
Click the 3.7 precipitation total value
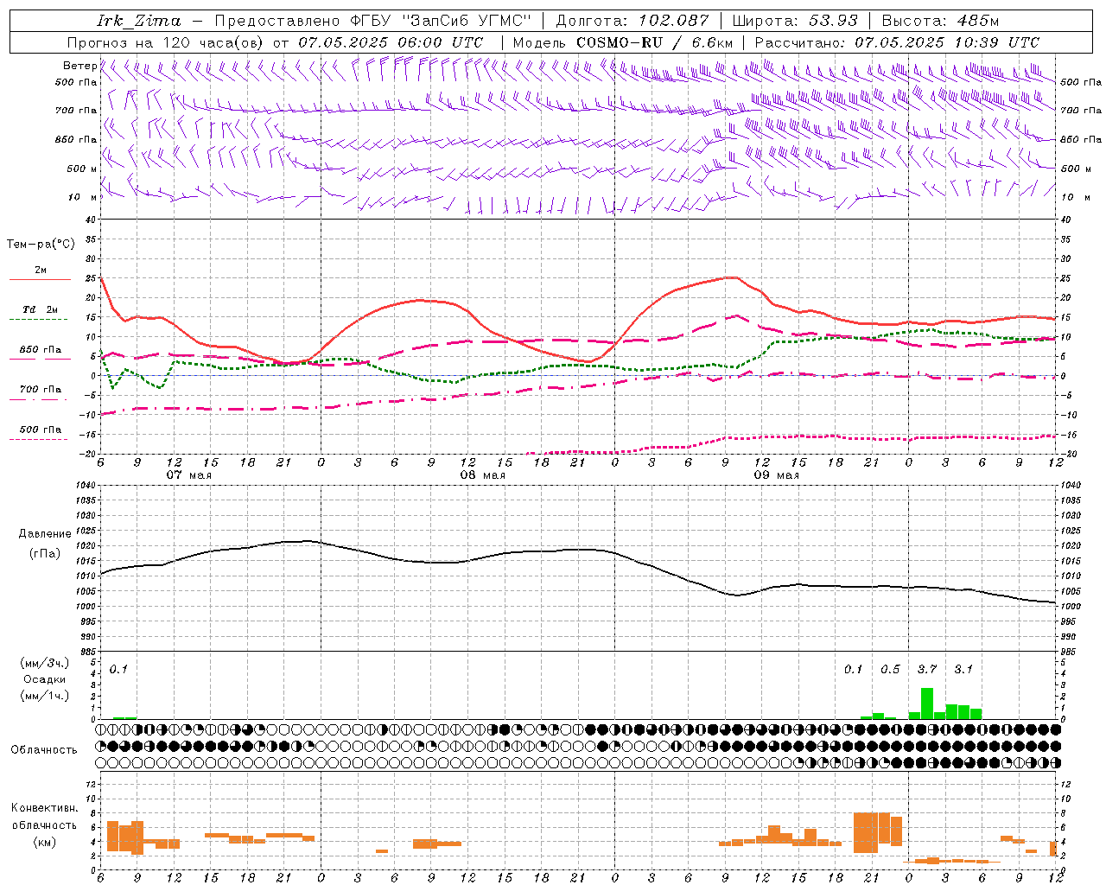[926, 669]
